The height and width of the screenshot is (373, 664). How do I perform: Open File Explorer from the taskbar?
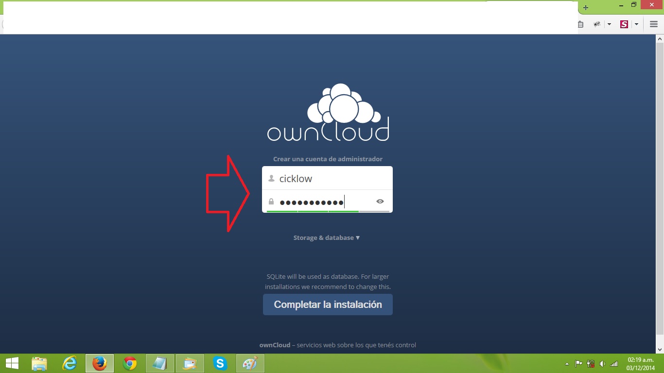[39, 363]
